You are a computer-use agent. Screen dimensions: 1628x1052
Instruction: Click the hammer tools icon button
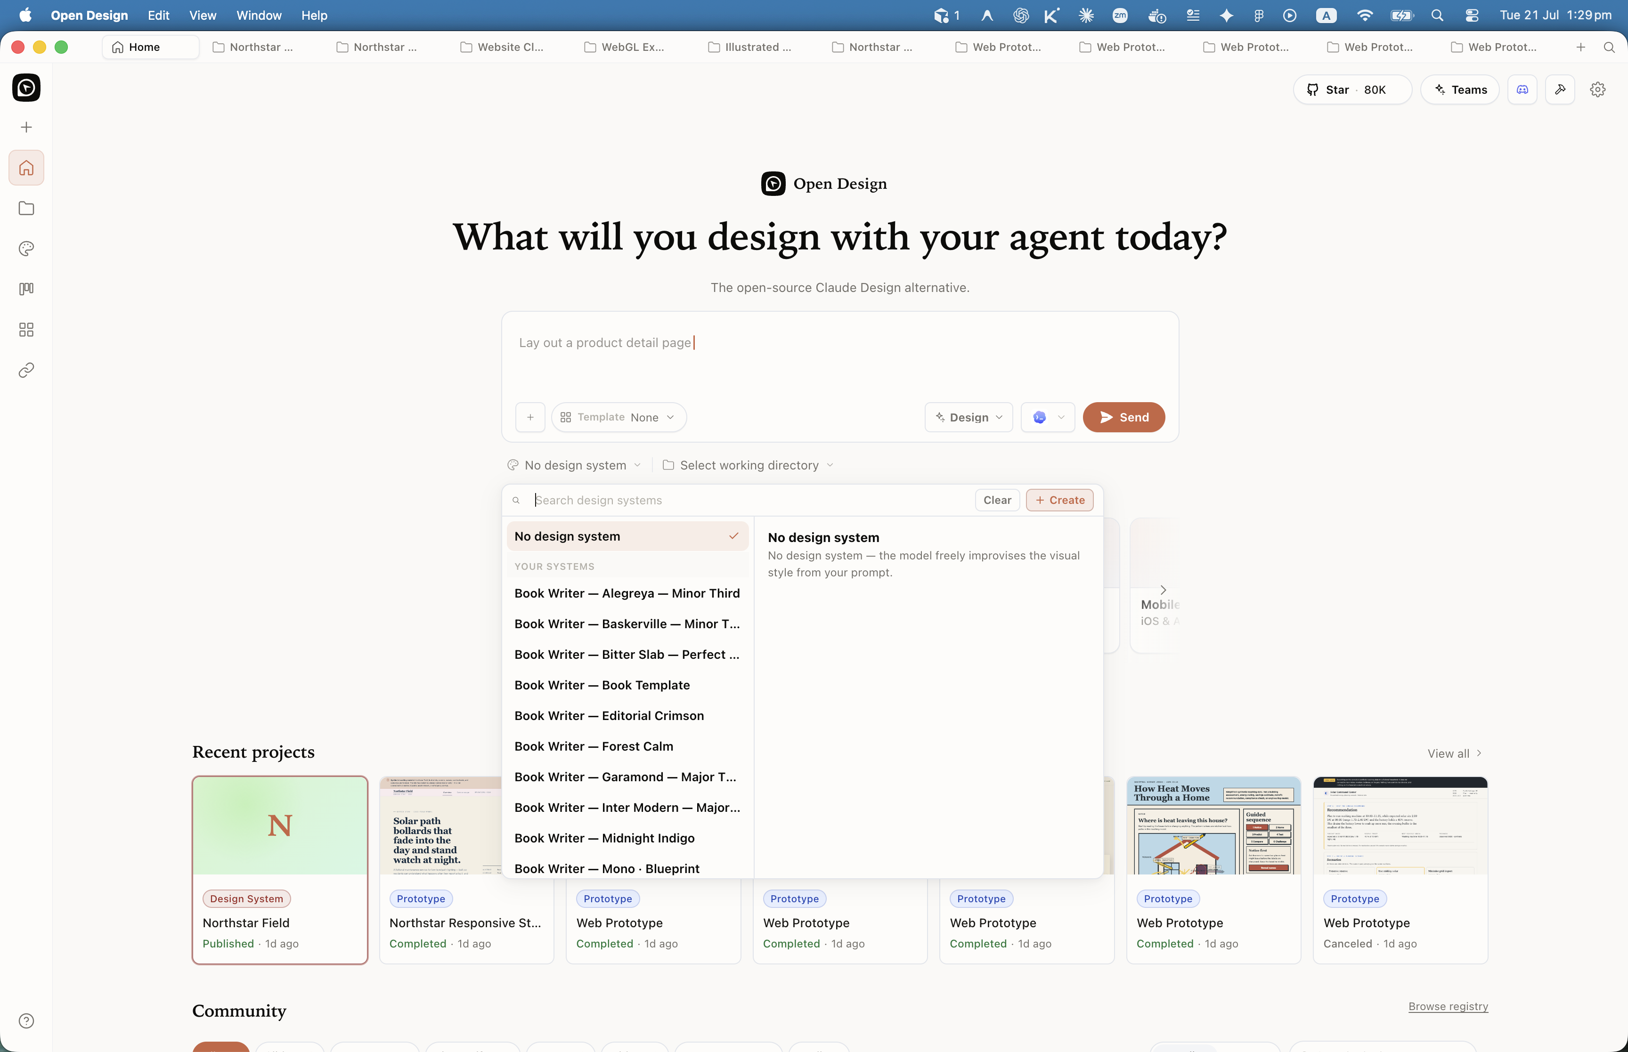1560,89
